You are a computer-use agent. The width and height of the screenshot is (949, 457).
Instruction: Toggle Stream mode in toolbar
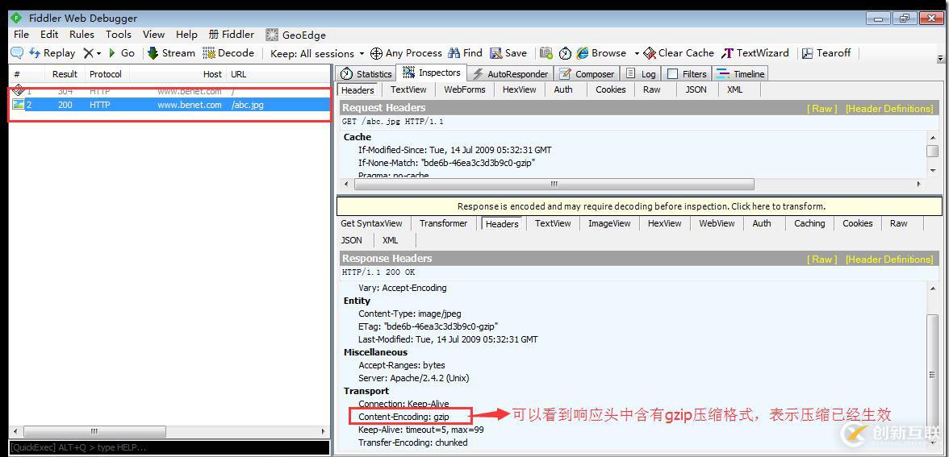tap(171, 53)
